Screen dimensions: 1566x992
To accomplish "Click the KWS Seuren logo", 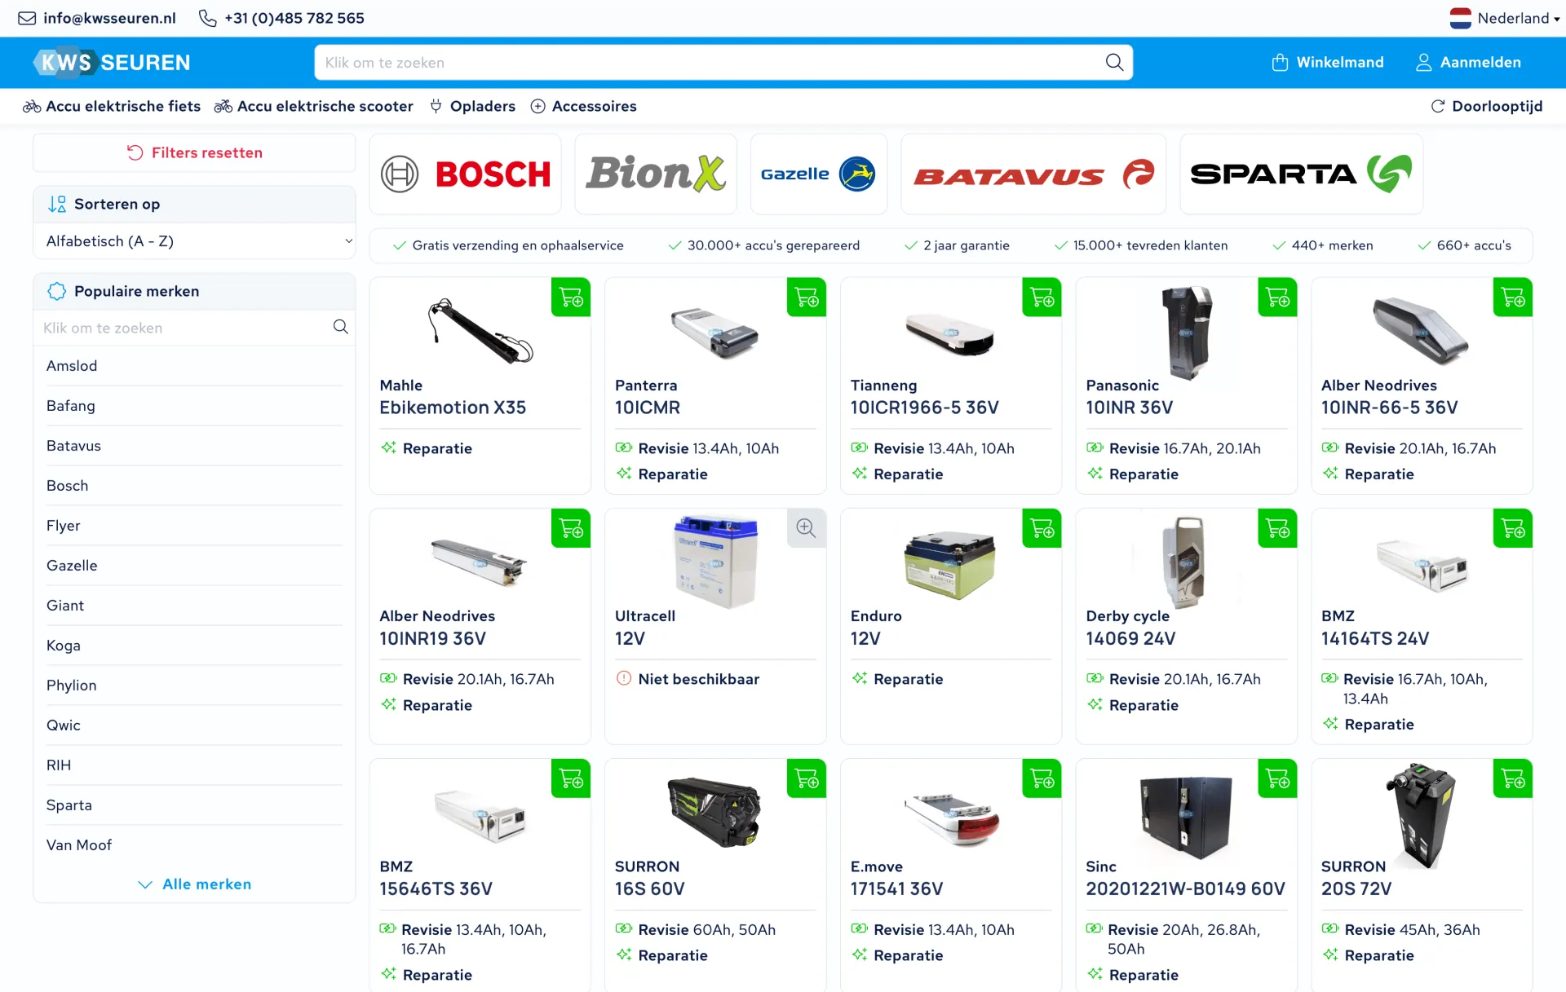I will pos(112,62).
